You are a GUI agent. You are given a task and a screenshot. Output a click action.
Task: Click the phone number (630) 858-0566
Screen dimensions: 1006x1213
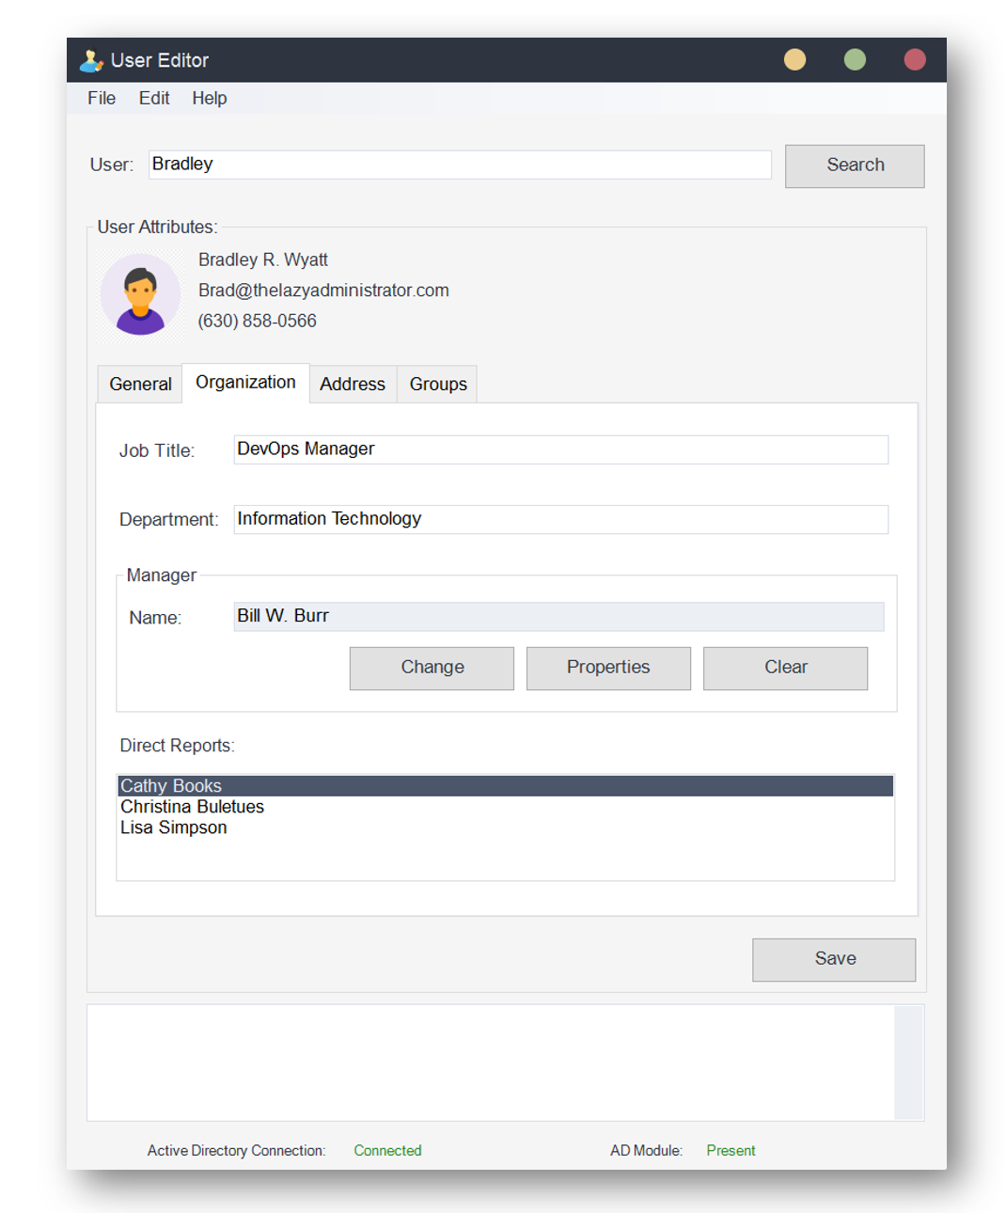(257, 321)
